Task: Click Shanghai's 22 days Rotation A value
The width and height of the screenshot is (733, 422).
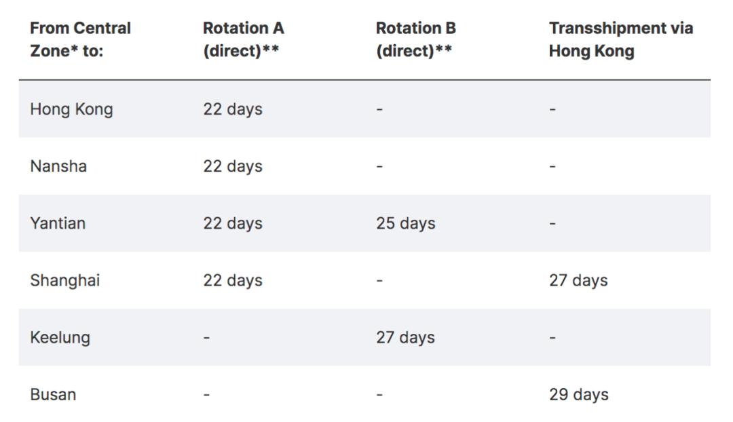Action: click(x=232, y=280)
